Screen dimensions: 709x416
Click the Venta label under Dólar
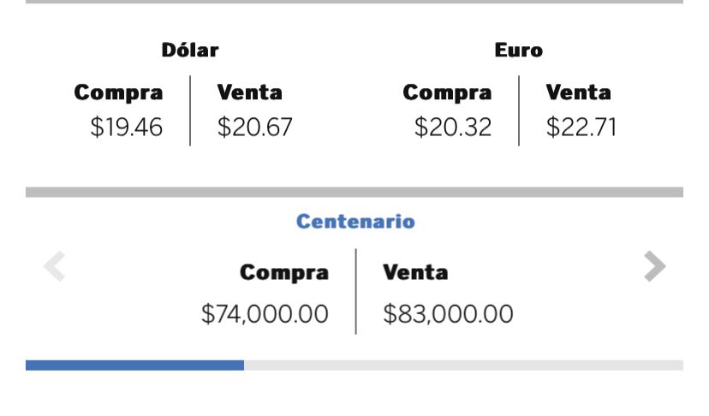(249, 92)
